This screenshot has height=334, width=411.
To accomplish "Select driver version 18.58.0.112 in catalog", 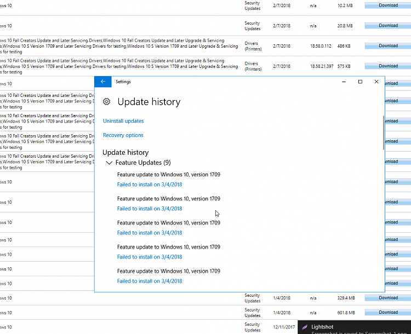I will pos(321,46).
